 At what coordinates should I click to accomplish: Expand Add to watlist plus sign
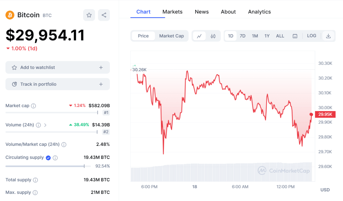[x=101, y=67]
